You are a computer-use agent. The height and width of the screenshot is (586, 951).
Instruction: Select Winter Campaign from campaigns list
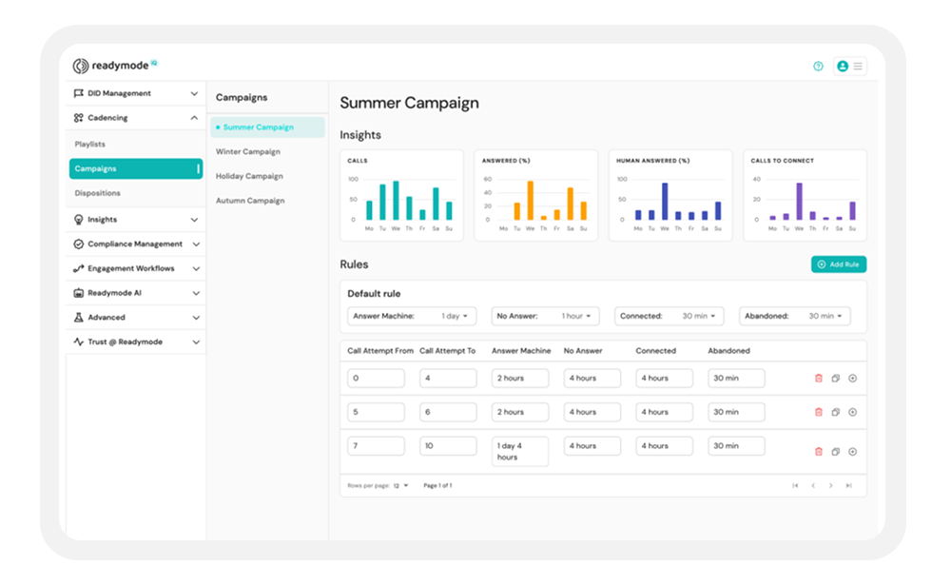(x=248, y=151)
